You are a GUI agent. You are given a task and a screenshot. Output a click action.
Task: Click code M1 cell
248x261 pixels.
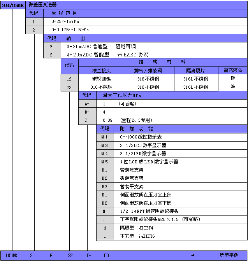[x=105, y=137]
